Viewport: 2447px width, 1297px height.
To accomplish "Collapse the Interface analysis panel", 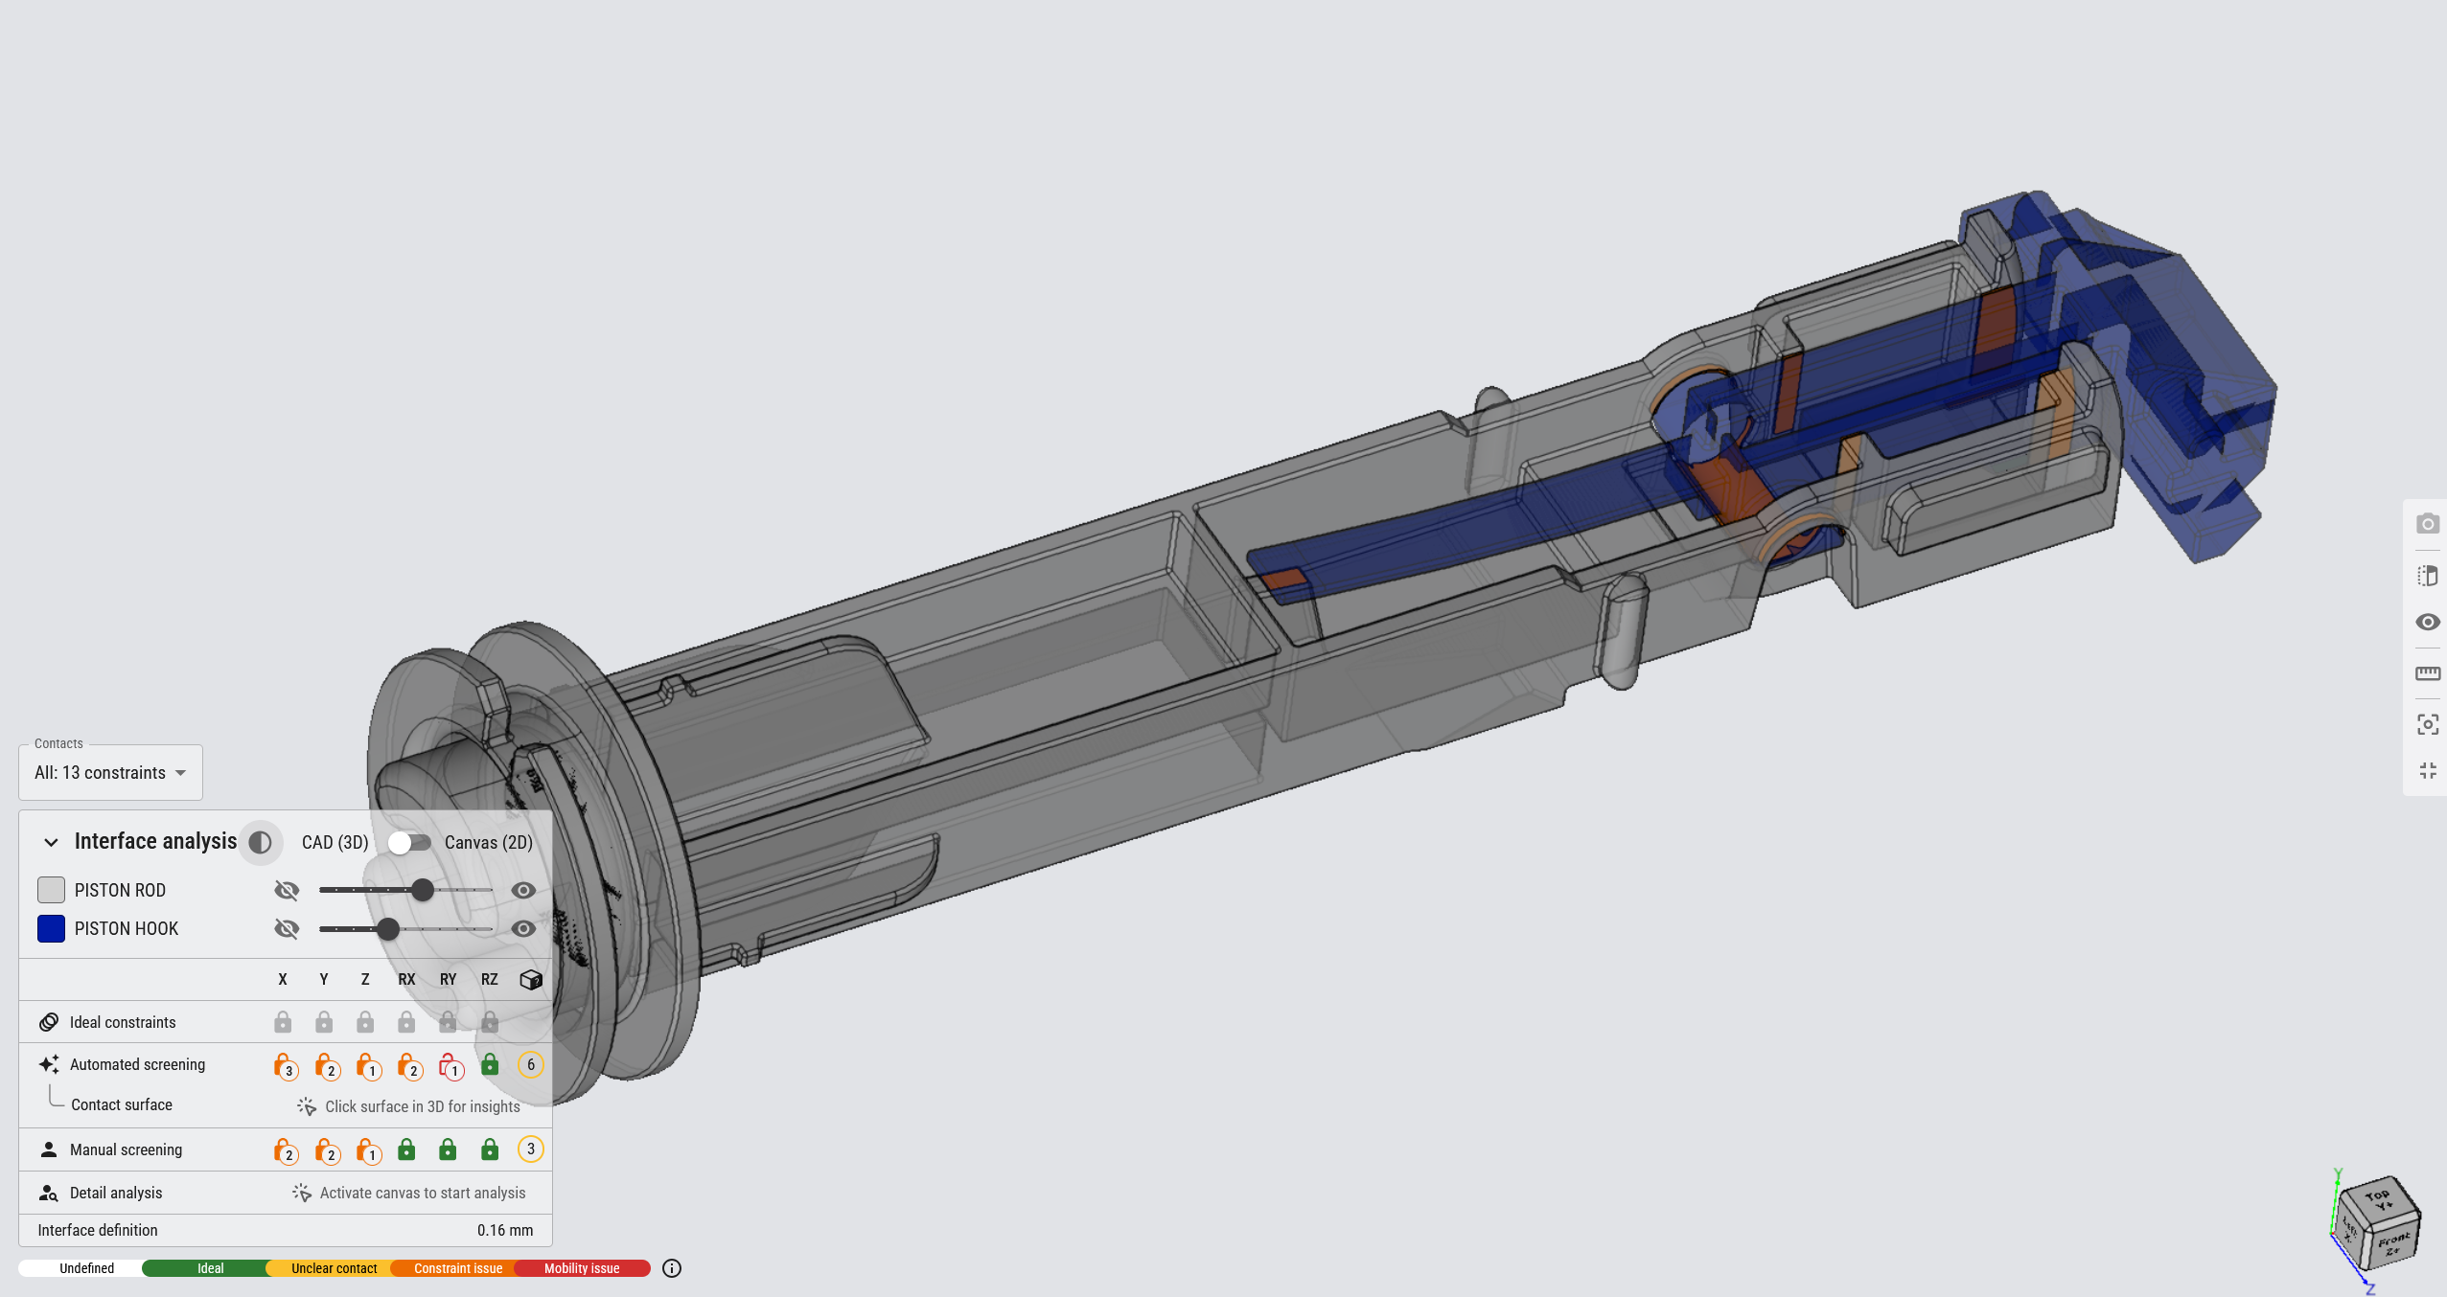I will pyautogui.click(x=51, y=842).
